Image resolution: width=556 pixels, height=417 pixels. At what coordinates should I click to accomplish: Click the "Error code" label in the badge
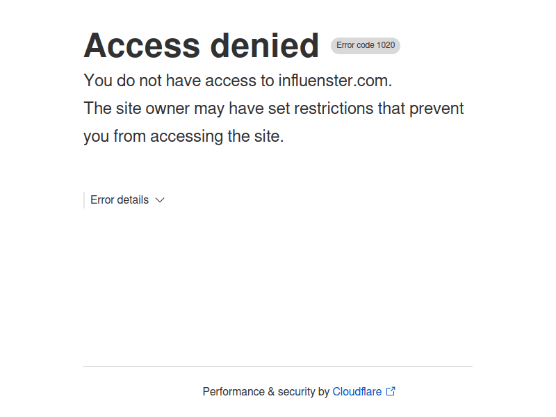click(355, 46)
